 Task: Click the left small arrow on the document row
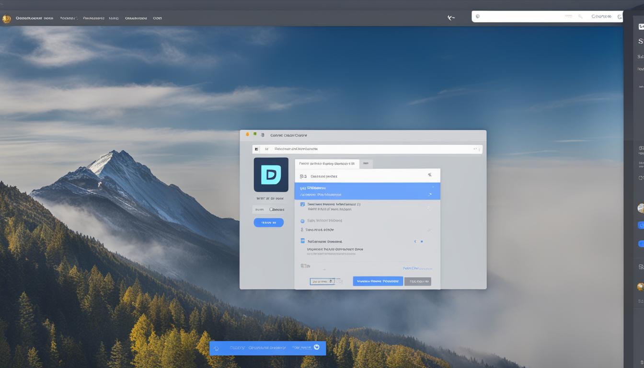[415, 241]
